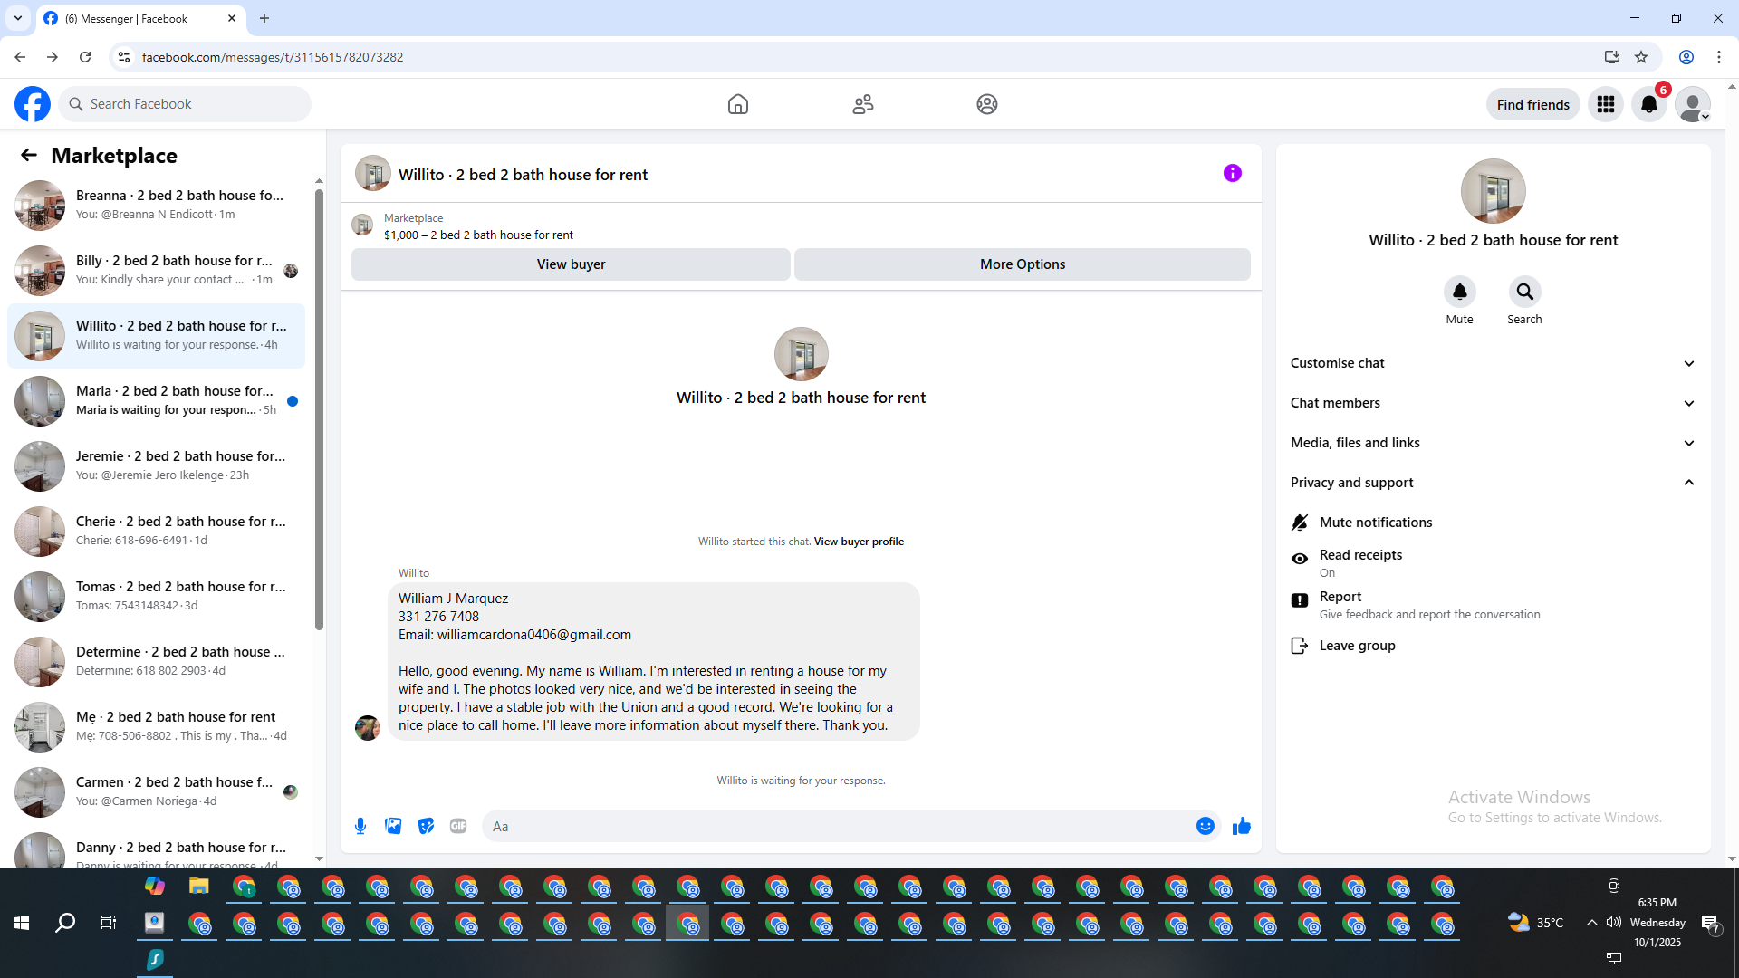
Task: Open Task View on the taskbar
Action: [x=109, y=923]
